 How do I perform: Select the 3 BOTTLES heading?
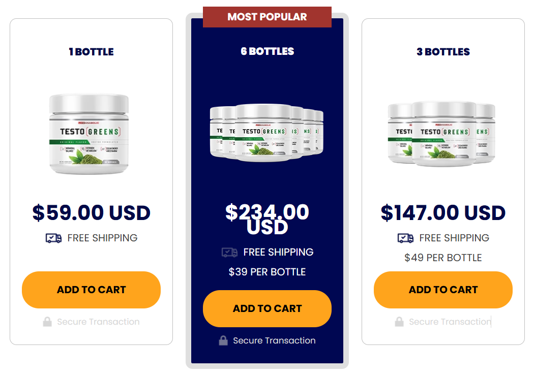443,51
